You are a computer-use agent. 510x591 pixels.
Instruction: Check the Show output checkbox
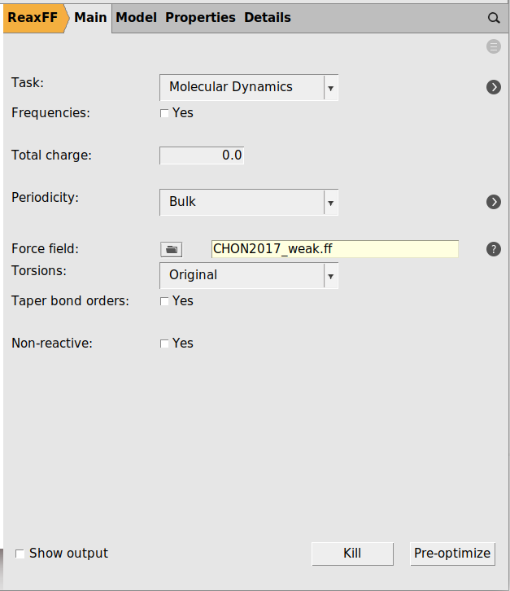(x=20, y=554)
